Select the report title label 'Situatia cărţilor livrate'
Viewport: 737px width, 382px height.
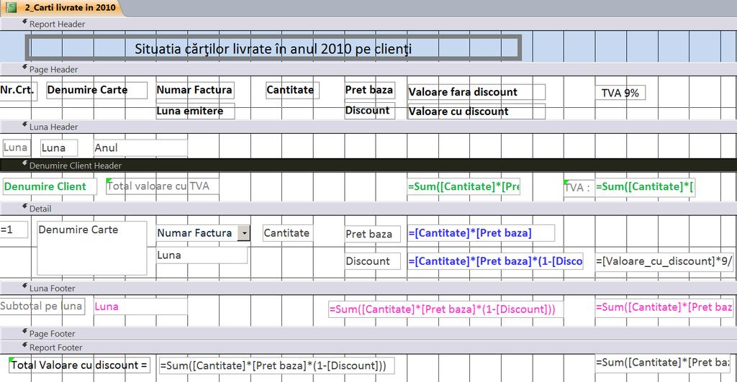pyautogui.click(x=273, y=48)
